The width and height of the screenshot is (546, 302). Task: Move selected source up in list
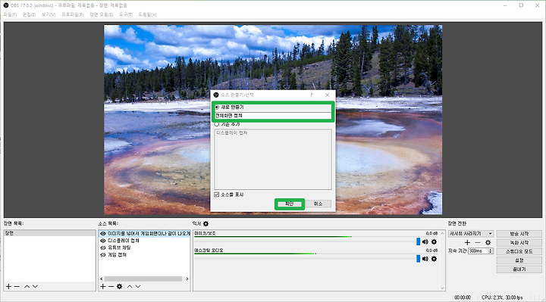[x=130, y=286]
